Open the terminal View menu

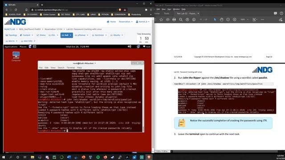[53, 68]
